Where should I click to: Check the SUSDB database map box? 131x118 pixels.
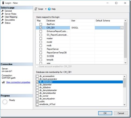(41, 56)
